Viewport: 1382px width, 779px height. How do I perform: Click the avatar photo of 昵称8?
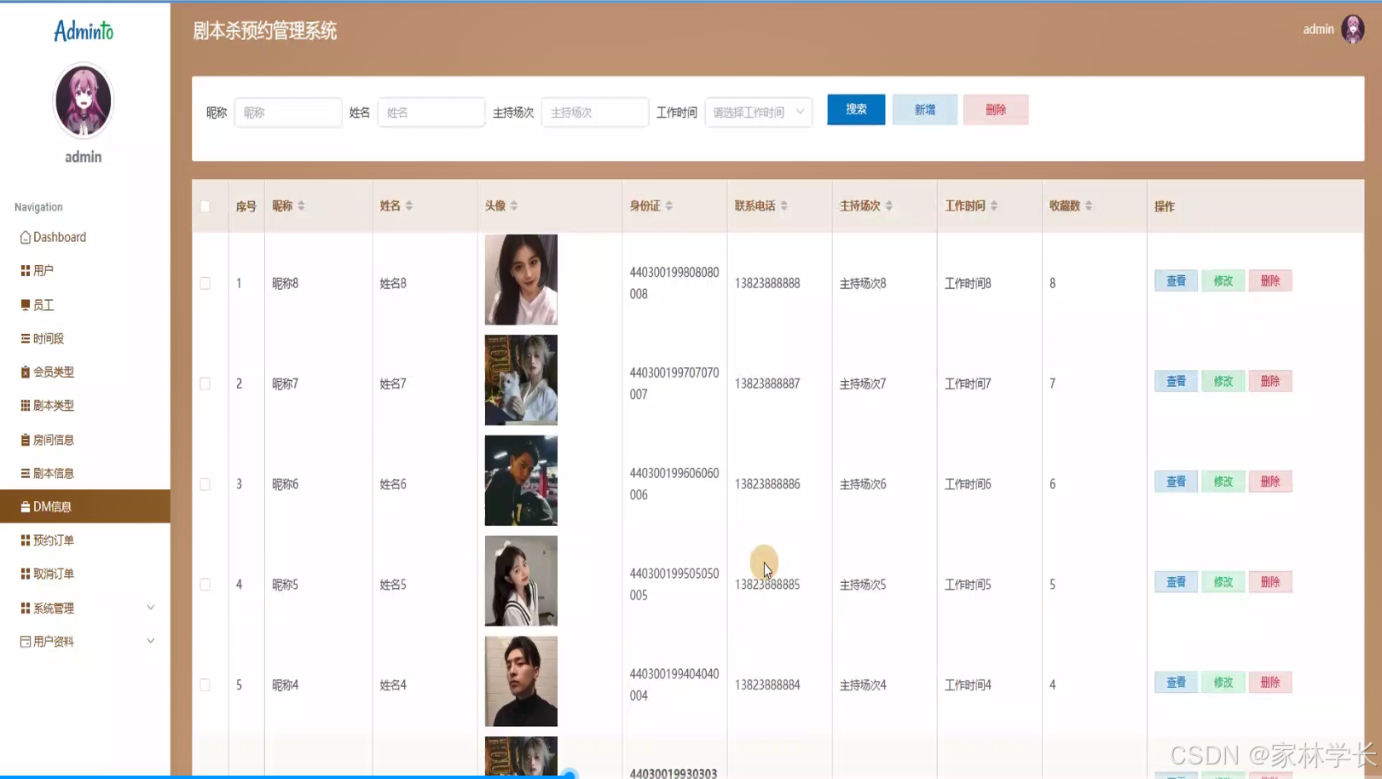521,280
